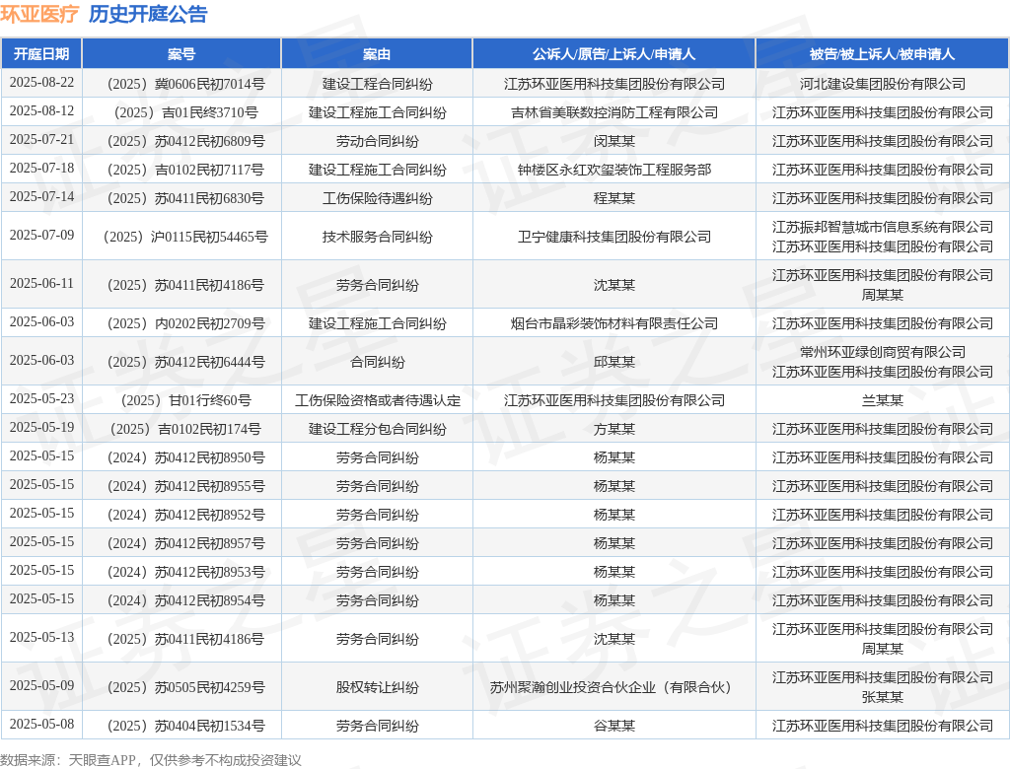Viewport: 1010px width, 769px height.
Task: Click case number (2025)吉0102民初7117号
Action: click(185, 170)
